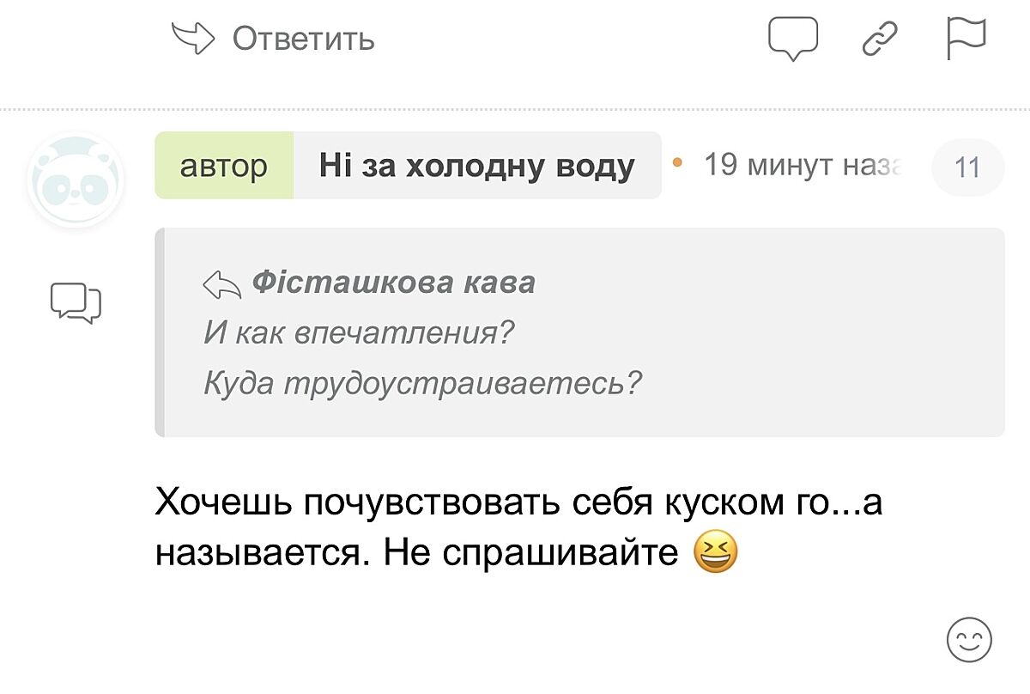
Task: Click the laughing emoji in the comment
Action: tap(715, 554)
